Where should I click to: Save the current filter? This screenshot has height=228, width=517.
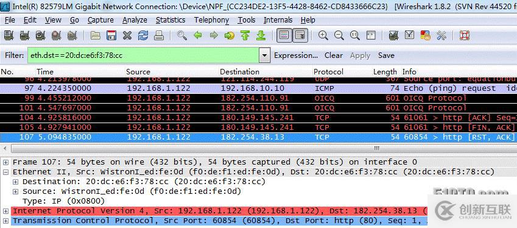(x=386, y=55)
